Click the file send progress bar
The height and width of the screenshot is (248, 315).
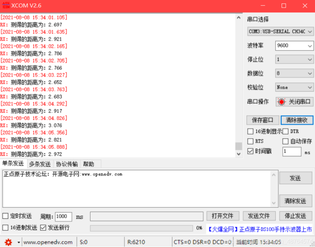tap(142, 228)
